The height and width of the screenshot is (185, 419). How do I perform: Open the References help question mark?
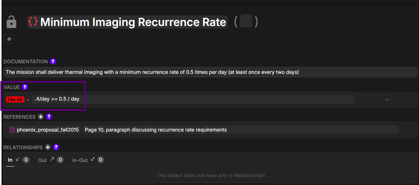49,117
